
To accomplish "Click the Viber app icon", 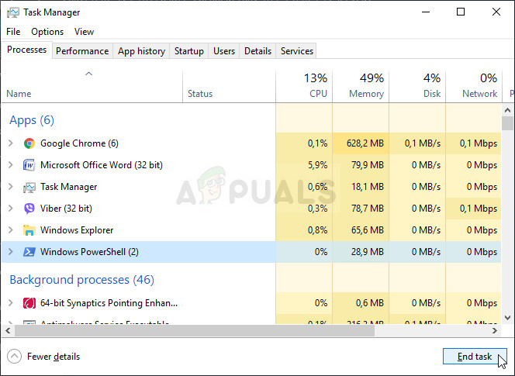I will [29, 209].
